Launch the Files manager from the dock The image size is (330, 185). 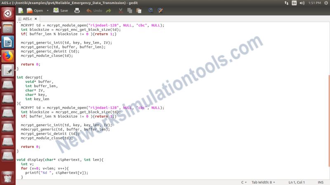click(7, 28)
